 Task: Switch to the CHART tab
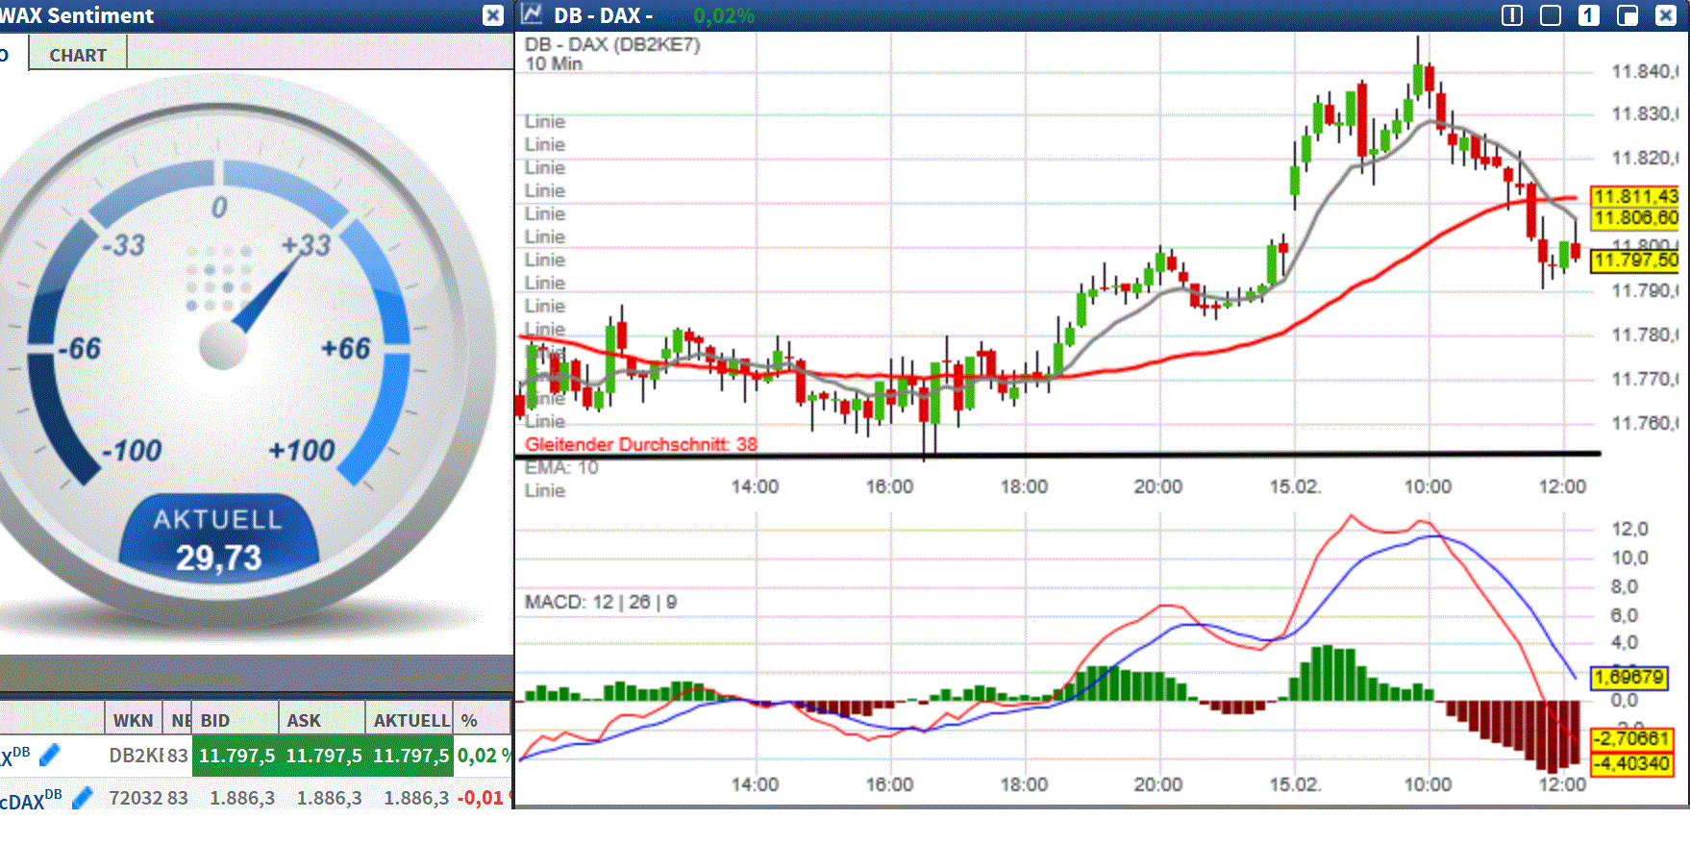[x=78, y=55]
